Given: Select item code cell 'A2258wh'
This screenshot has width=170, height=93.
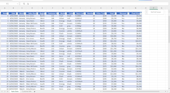Looking at the screenshot, I should pos(80,82).
